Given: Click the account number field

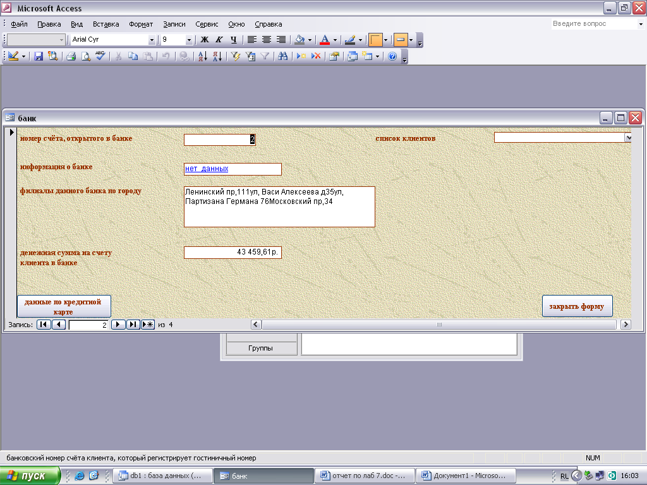Looking at the screenshot, I should pos(219,140).
